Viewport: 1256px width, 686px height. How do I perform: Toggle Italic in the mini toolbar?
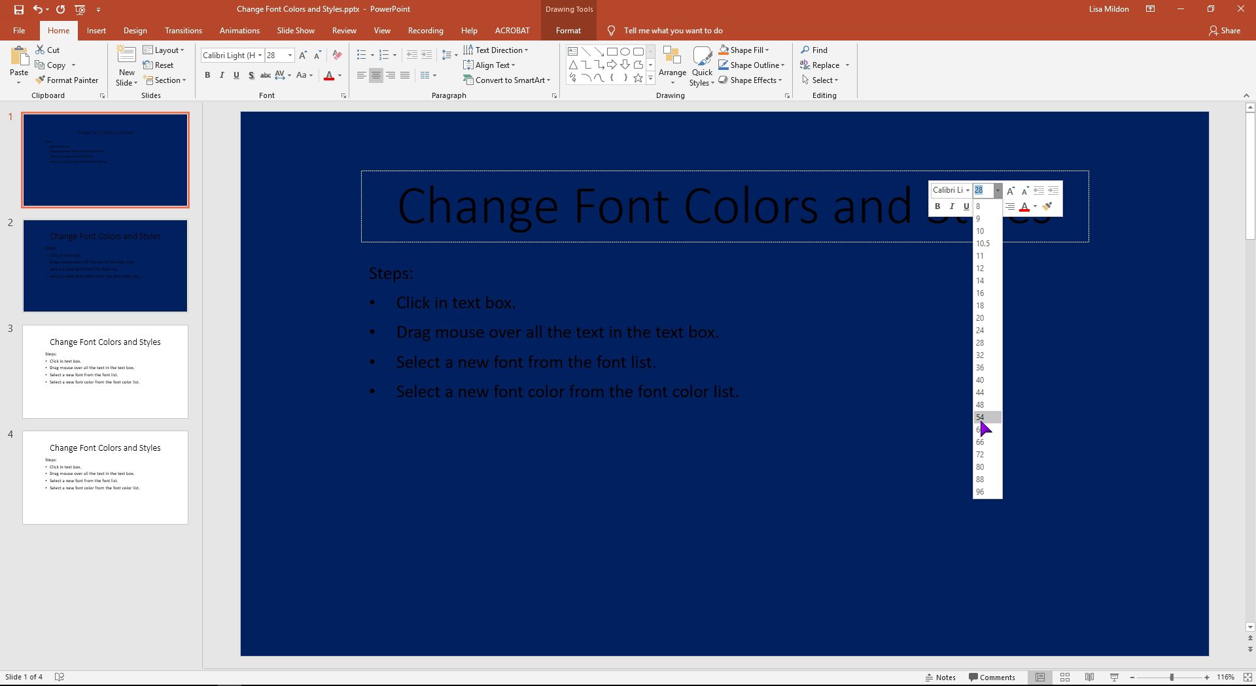click(x=952, y=206)
